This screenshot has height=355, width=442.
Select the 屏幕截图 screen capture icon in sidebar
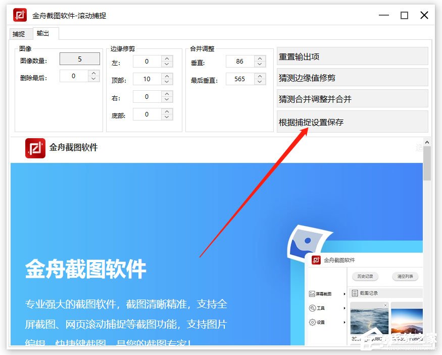[x=312, y=293]
